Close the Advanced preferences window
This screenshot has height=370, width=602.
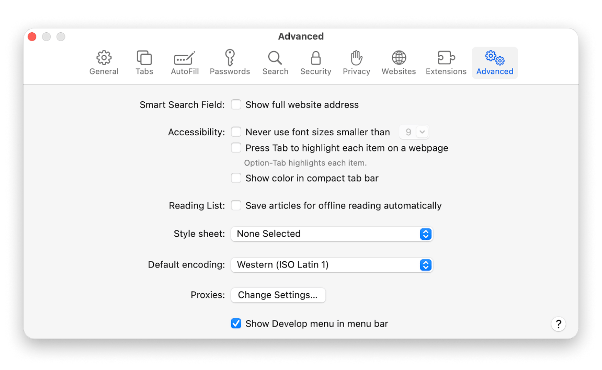pos(32,37)
